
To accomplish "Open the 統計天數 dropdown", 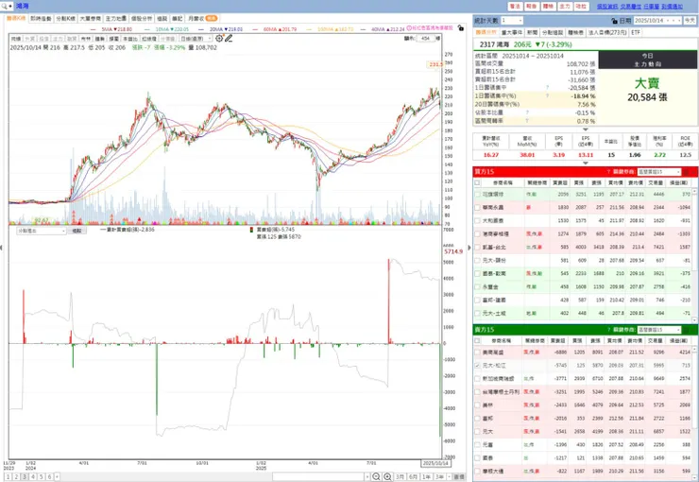I will click(512, 21).
